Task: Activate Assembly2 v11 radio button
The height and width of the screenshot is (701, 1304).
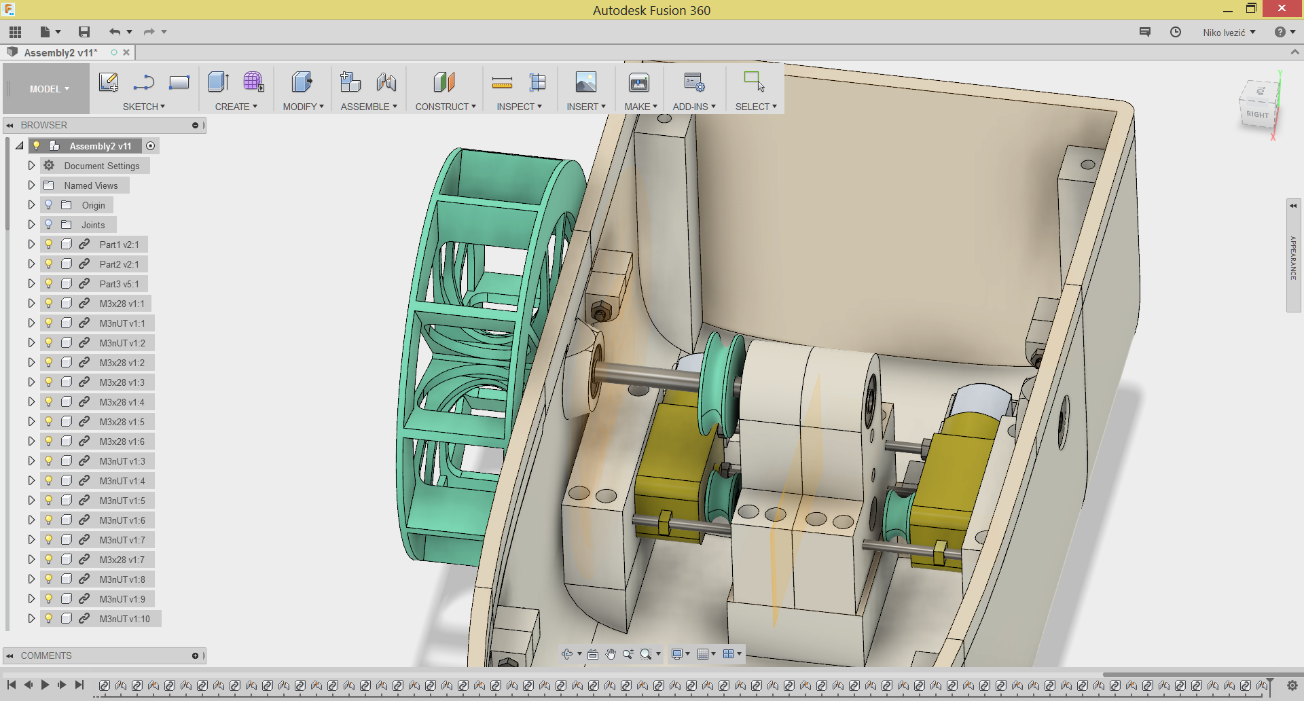Action: 151,146
